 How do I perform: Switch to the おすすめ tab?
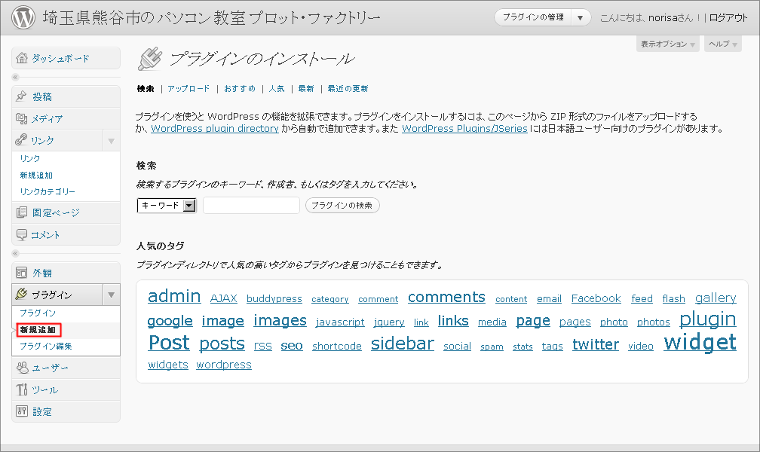click(x=240, y=89)
